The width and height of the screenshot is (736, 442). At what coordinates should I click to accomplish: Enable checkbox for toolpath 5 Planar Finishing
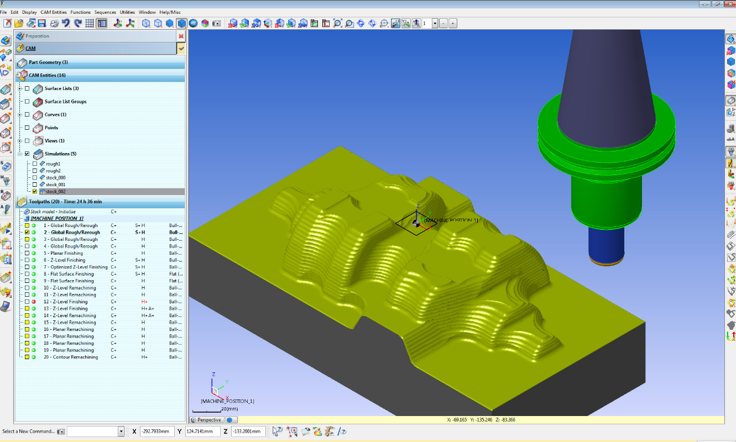[27, 253]
